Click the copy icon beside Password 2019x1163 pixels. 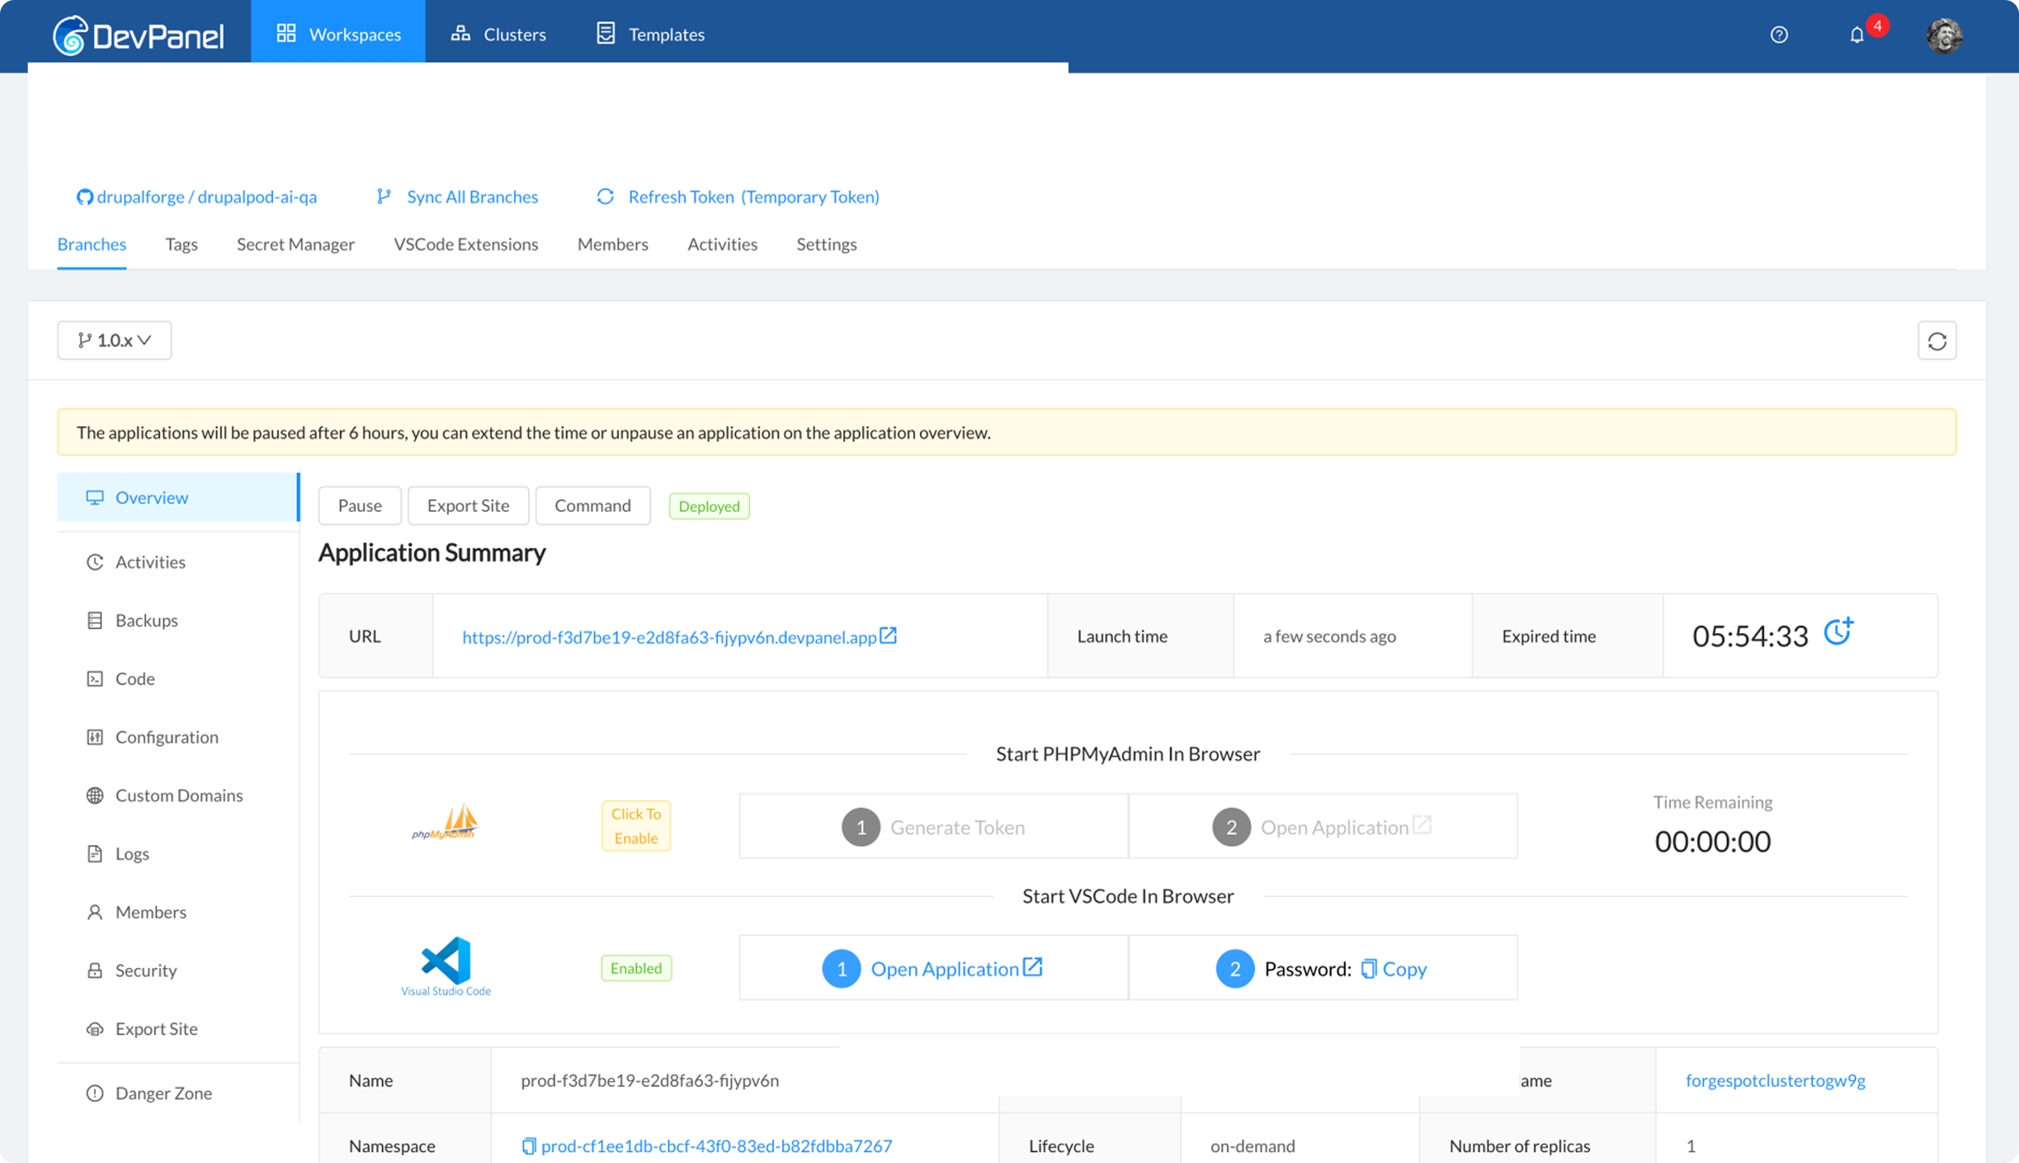pyautogui.click(x=1369, y=969)
